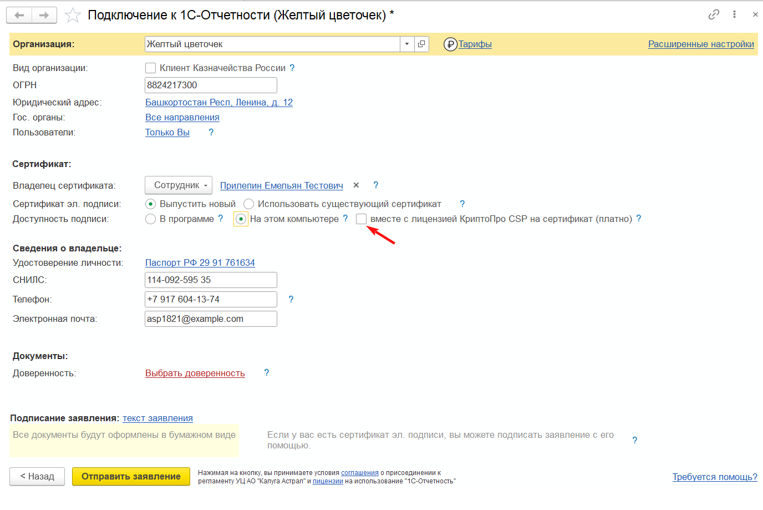Show help for Владелец сертификата
Viewport: 763px width, 510px height.
coord(375,185)
